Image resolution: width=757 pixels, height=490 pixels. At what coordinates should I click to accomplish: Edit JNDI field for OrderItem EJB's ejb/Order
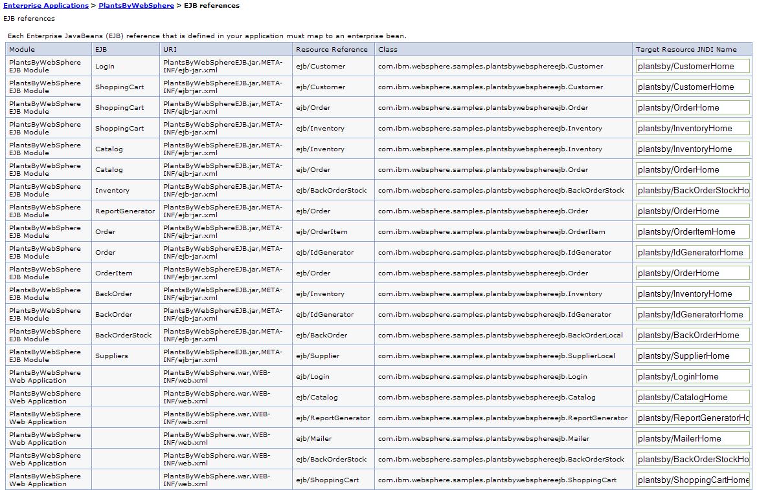tap(692, 273)
